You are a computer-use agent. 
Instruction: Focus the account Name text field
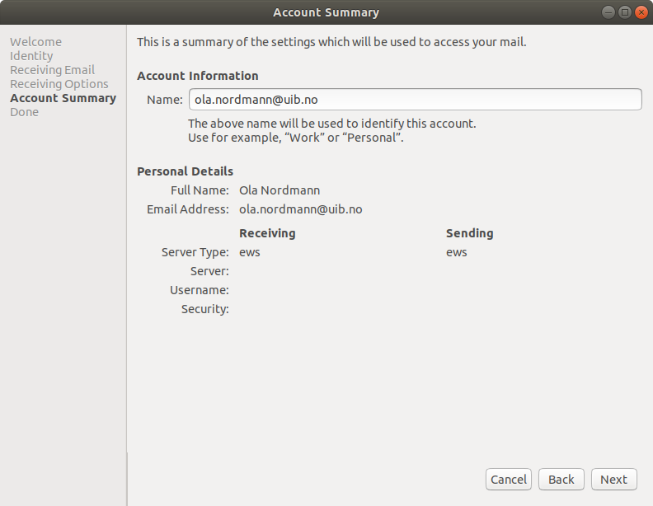tap(415, 100)
